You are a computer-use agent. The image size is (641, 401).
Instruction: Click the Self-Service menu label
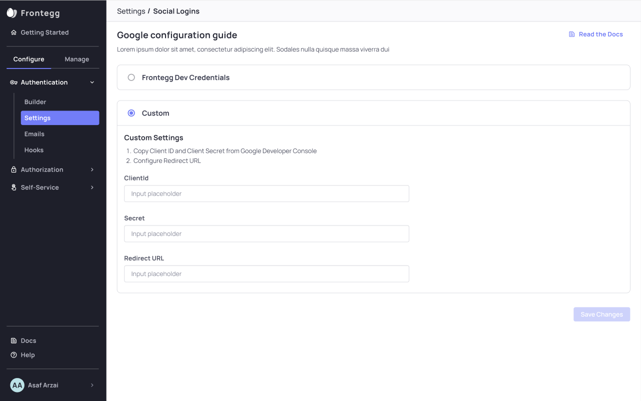40,187
